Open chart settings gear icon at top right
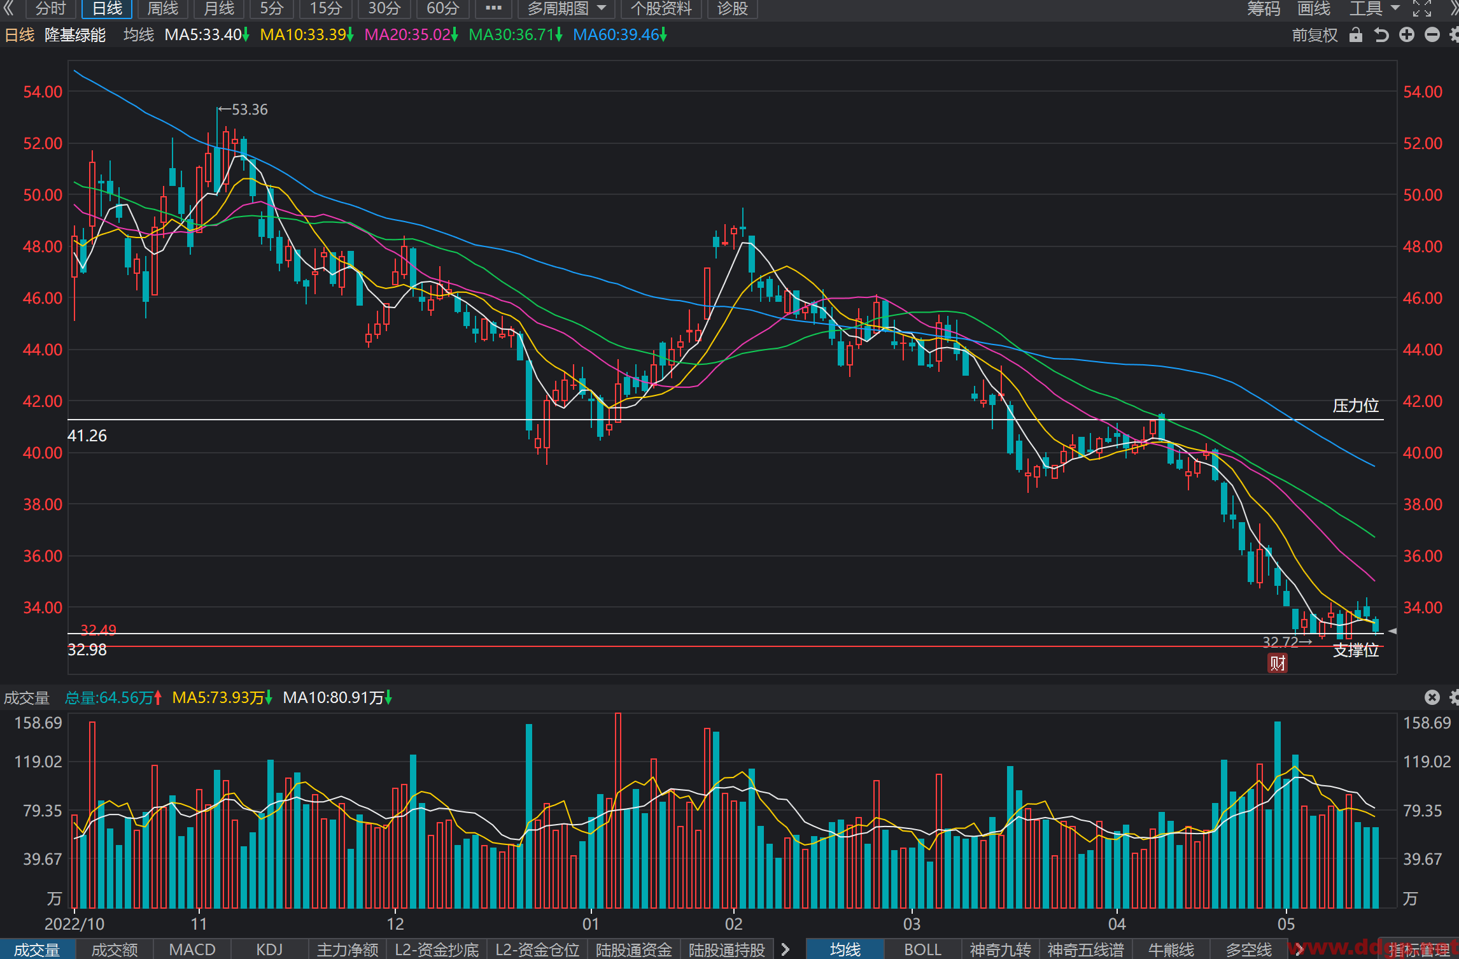 point(1454,35)
